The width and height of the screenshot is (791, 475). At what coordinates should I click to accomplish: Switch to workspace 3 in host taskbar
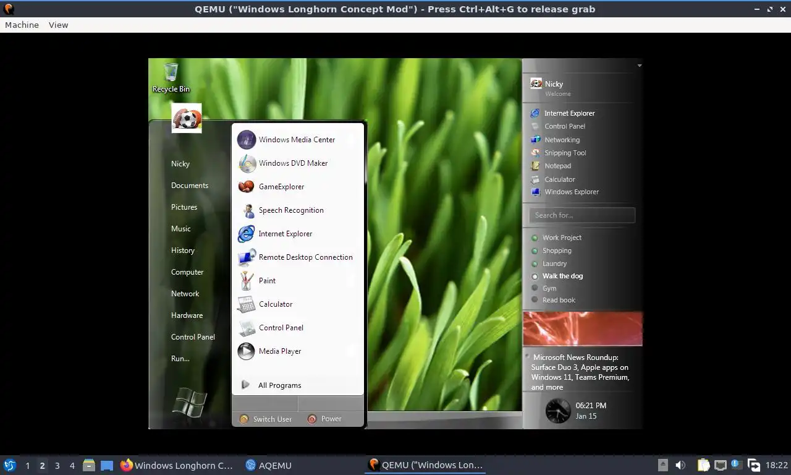click(x=57, y=465)
